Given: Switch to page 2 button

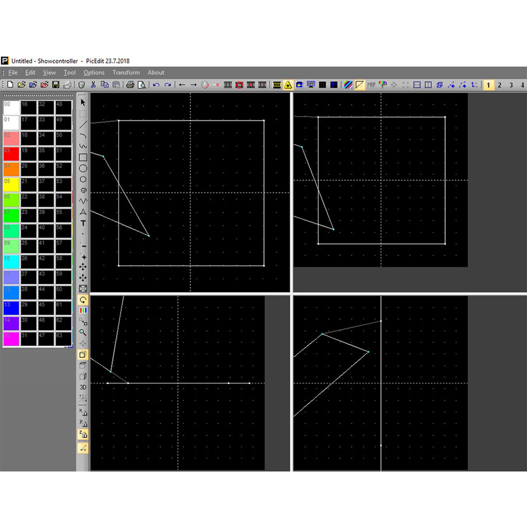Looking at the screenshot, I should click(500, 85).
